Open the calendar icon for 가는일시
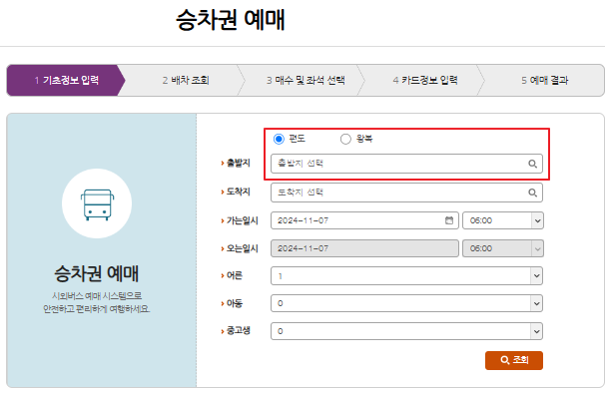Image resolution: width=613 pixels, height=393 pixels. (449, 220)
